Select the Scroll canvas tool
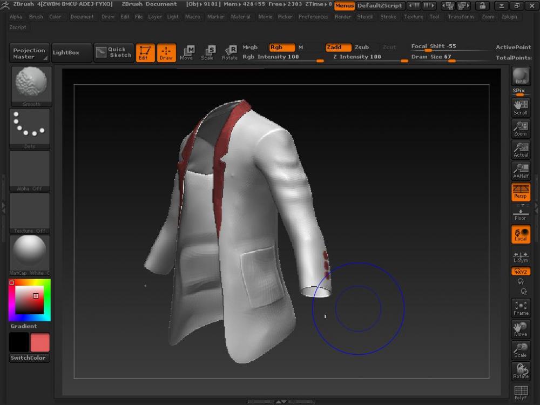This screenshot has height=405, width=540. pos(521,107)
